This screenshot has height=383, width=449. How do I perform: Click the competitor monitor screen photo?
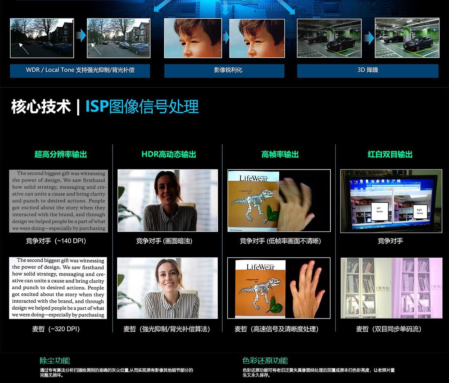[391, 201]
